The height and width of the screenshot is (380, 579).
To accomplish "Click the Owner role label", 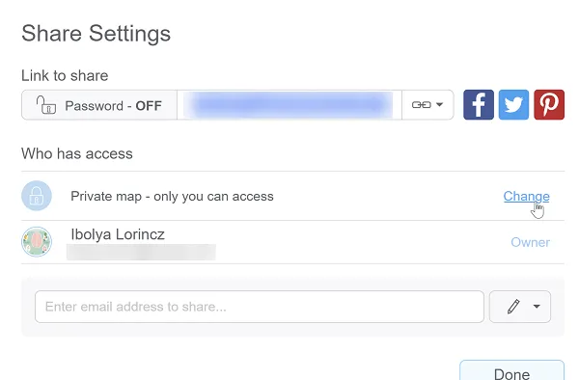I will (530, 242).
